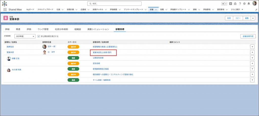Switch to the 組織図 tab
This screenshot has height=116, width=259.
coord(78,29)
